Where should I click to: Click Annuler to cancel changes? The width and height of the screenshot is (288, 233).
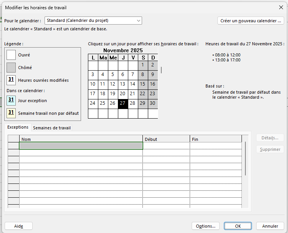(x=270, y=226)
